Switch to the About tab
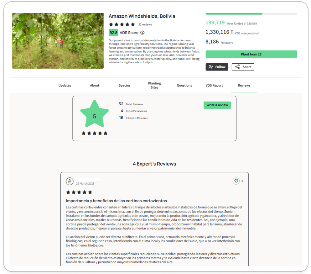The width and height of the screenshot is (311, 274). click(x=94, y=85)
